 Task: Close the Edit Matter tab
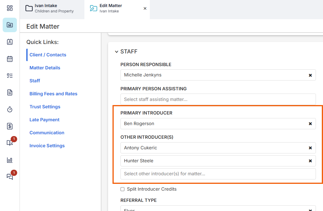[x=145, y=9]
